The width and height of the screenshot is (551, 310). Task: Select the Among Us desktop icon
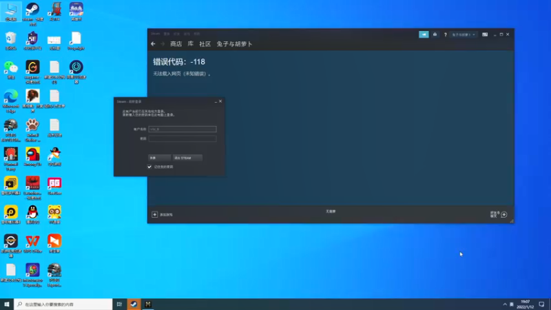[x=32, y=156]
